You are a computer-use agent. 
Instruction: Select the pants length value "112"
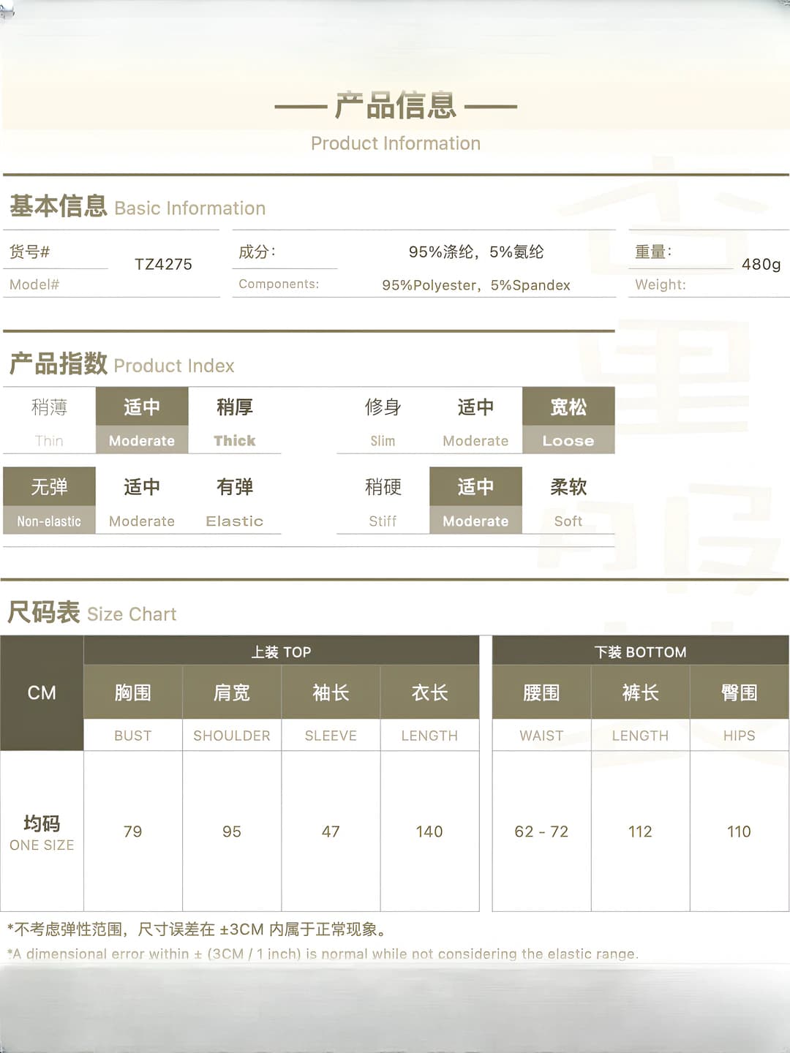coord(640,831)
